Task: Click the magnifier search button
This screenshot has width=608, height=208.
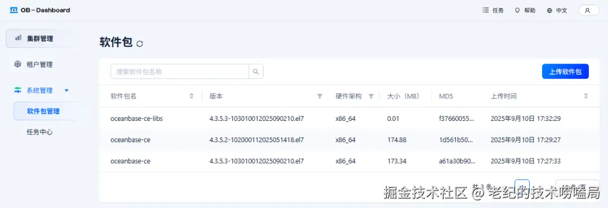Action: (256, 71)
